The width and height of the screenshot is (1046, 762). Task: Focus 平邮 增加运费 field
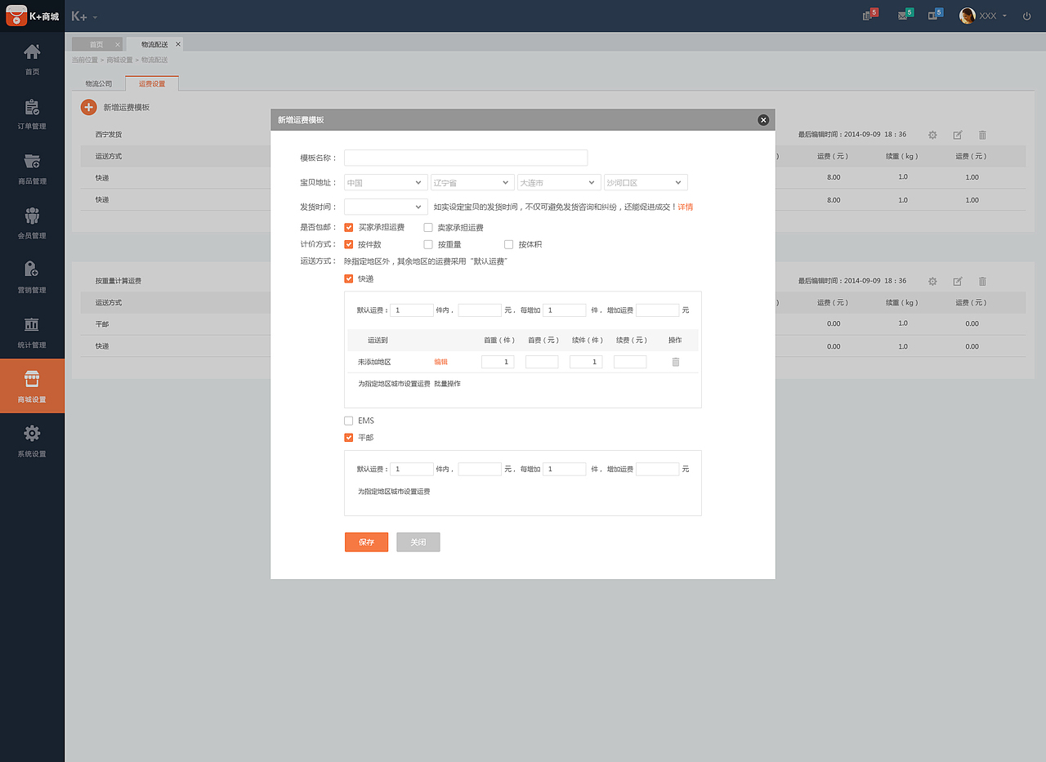[658, 470]
